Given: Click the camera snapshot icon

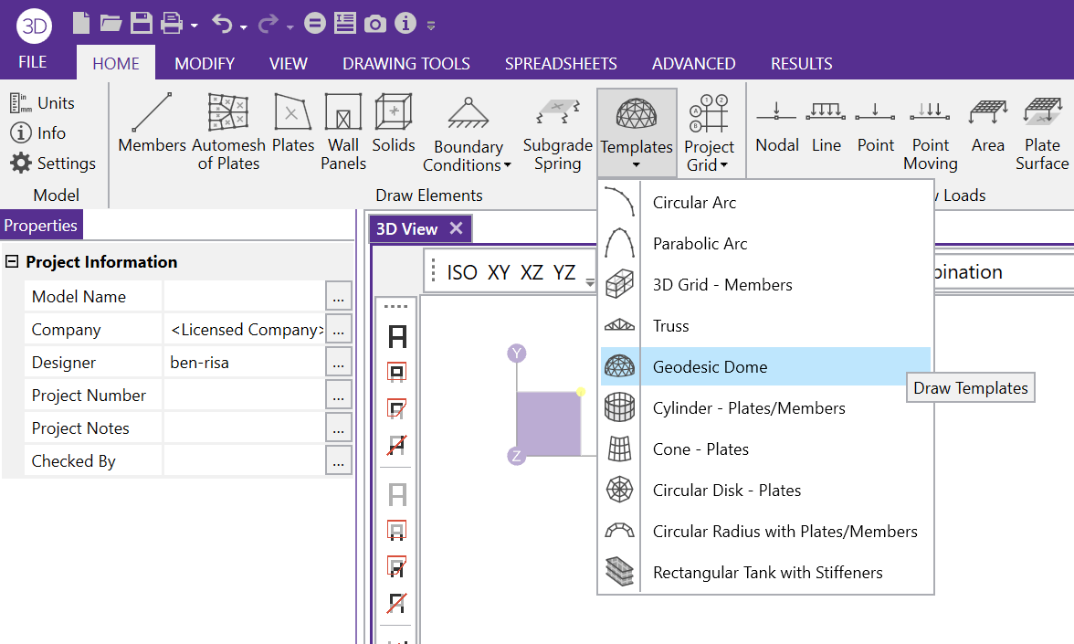Looking at the screenshot, I should coord(375,24).
